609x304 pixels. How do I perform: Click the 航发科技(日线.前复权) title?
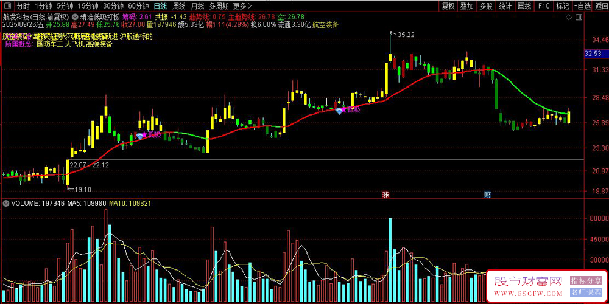tap(36, 17)
